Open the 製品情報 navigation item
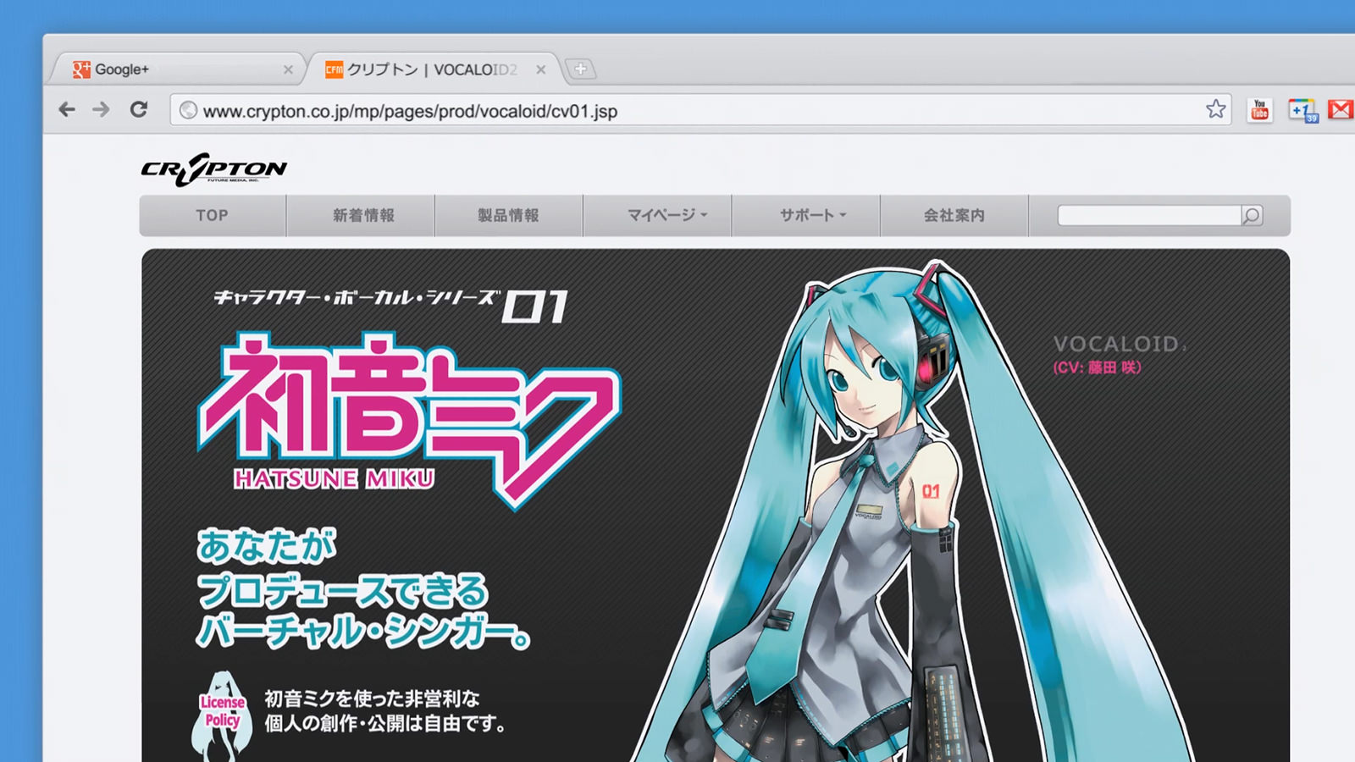The width and height of the screenshot is (1355, 762). [x=508, y=216]
